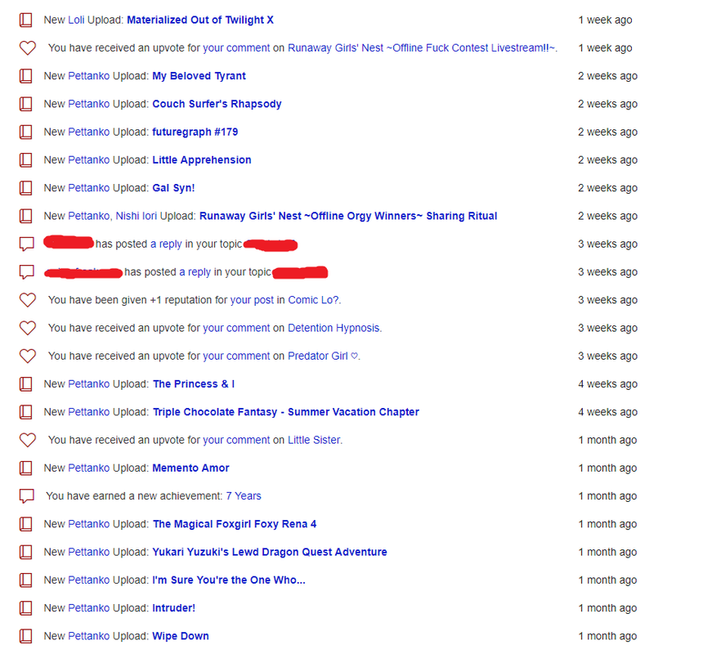This screenshot has width=721, height=654.
Task: Select the book icon next to Memento Amor
Action: click(x=26, y=468)
